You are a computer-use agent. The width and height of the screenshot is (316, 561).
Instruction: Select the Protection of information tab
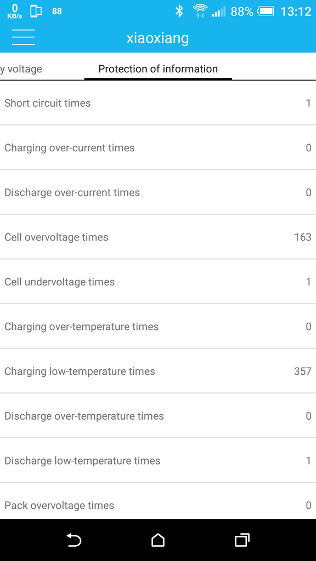tap(158, 68)
